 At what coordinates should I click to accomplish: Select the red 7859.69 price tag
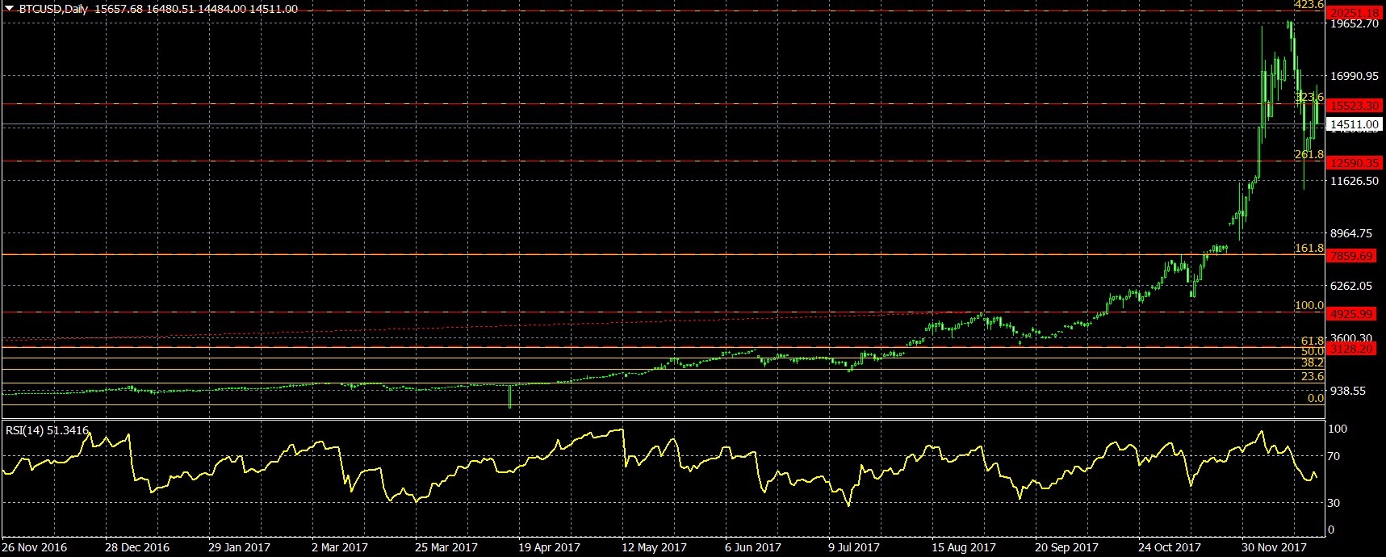tap(1351, 256)
